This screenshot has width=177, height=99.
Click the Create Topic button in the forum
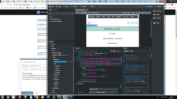pyautogui.click(x=27, y=93)
